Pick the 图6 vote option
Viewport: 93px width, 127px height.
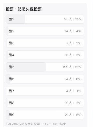click(x=45, y=79)
